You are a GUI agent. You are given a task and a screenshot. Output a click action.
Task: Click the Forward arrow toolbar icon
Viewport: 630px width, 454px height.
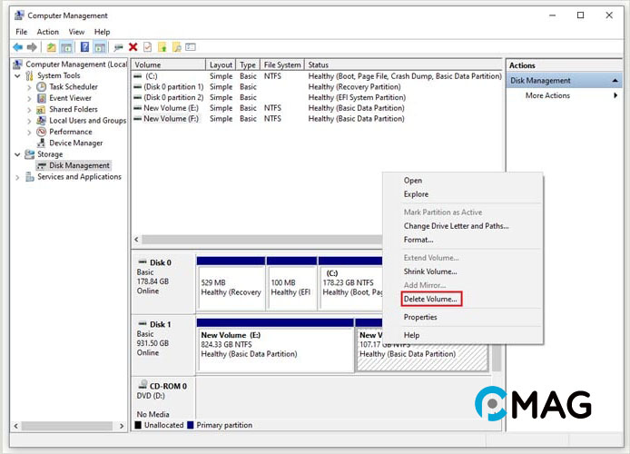tap(33, 47)
